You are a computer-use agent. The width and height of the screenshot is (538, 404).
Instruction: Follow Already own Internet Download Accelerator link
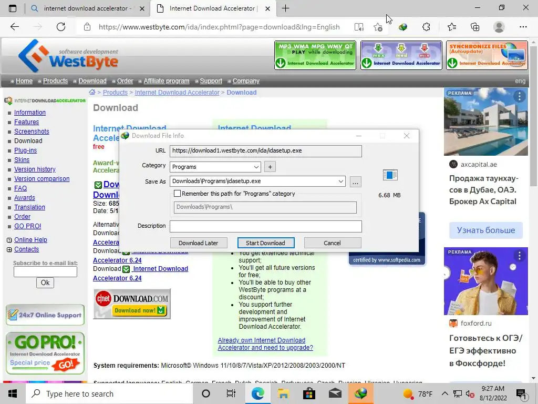point(265,344)
